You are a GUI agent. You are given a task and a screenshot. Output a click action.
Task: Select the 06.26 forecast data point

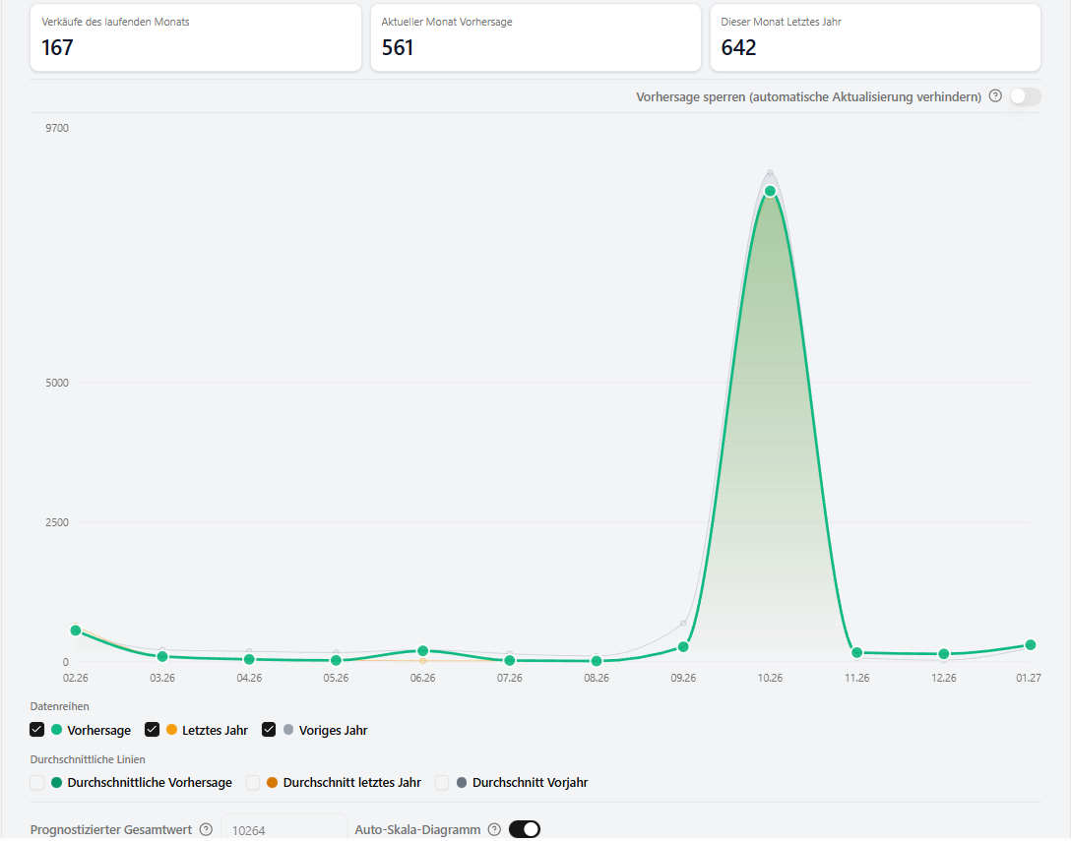423,650
